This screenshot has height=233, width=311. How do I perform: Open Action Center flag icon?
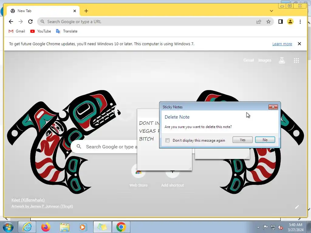(x=265, y=227)
